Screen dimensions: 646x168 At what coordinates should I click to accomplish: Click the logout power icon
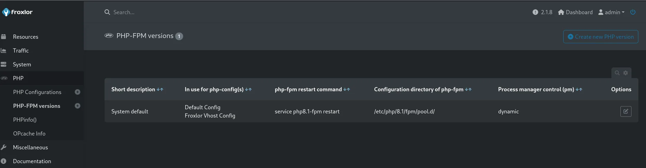633,12
